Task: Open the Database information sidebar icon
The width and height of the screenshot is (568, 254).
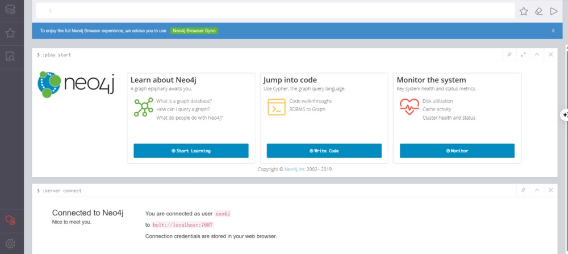Action: [x=10, y=10]
